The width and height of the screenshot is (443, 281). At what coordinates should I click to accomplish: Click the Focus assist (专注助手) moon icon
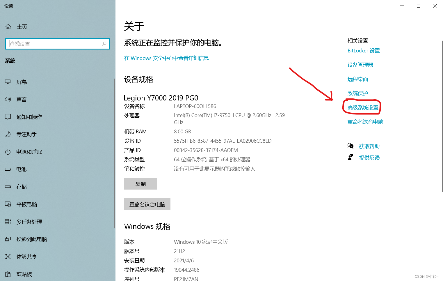8,134
